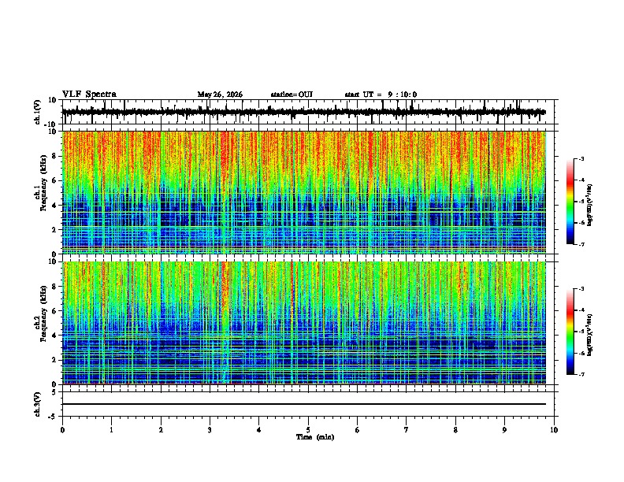Image resolution: width=624 pixels, height=482 pixels.
Task: Click the 7 minute tick on time axis
Action: (407, 430)
